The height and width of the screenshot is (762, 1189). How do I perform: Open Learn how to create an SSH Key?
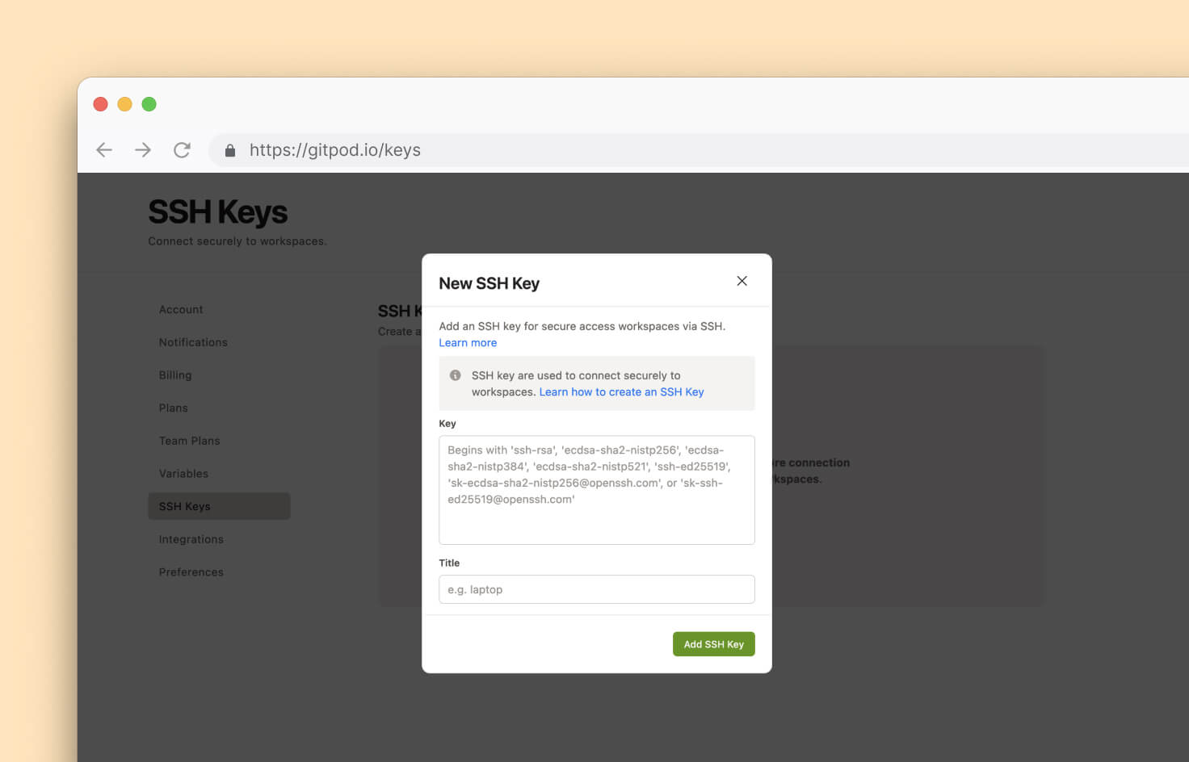(621, 392)
